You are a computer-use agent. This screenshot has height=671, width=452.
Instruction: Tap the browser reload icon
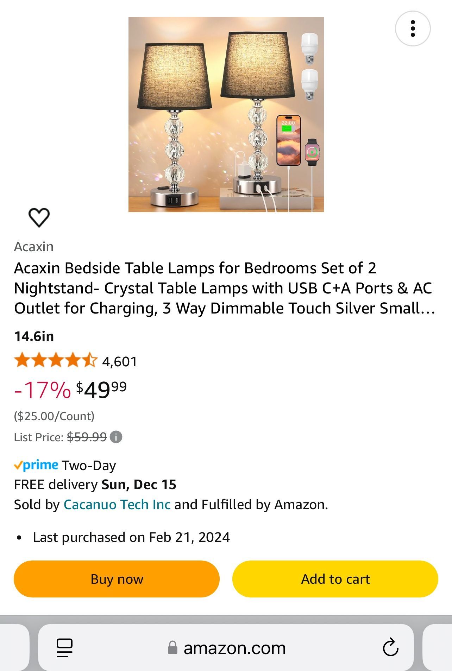(390, 648)
